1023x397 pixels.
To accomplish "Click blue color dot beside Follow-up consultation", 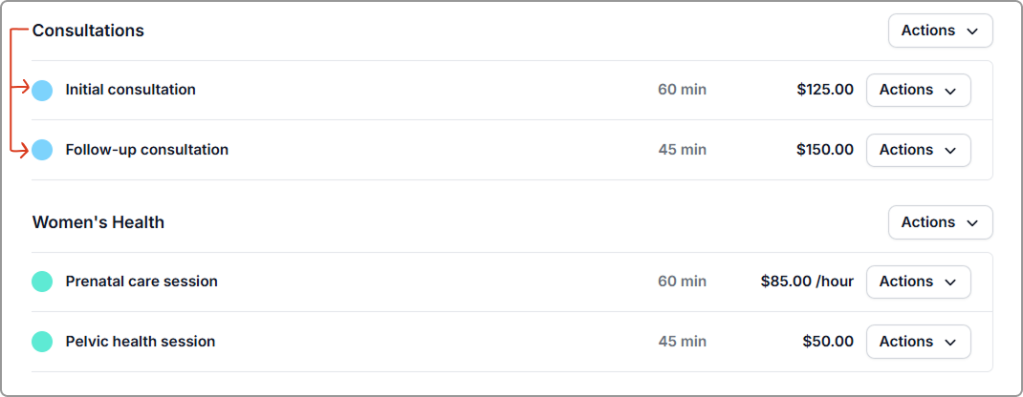I will 42,150.
